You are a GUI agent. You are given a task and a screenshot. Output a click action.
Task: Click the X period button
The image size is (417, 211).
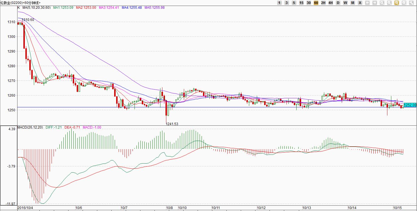360,3
